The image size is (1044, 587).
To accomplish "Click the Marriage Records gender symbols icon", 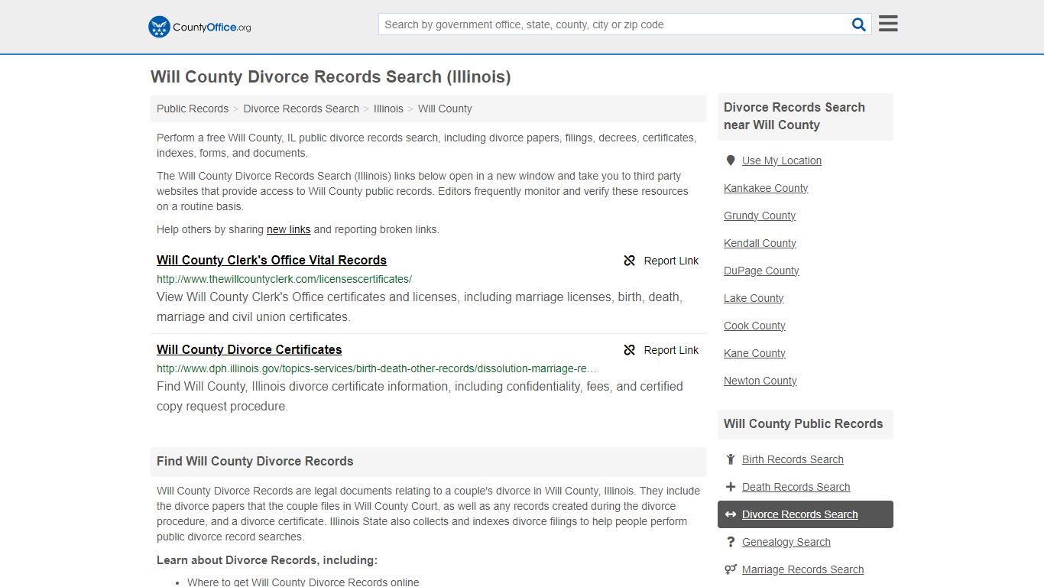I will [x=731, y=569].
